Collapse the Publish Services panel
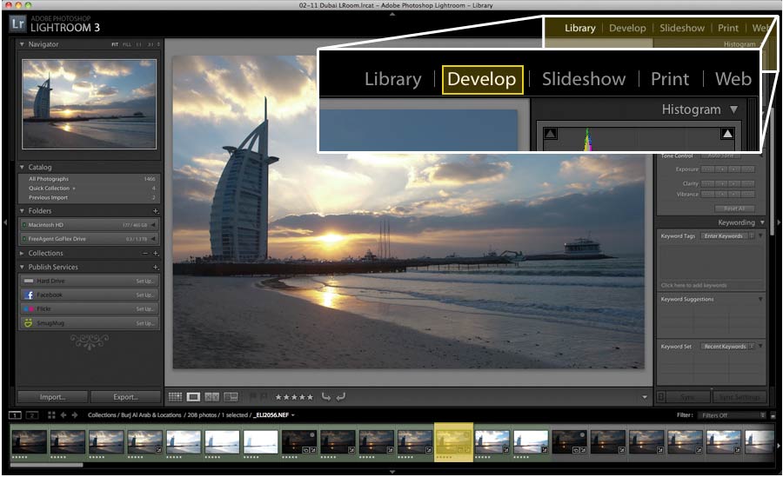This screenshot has height=477, width=783. click(x=22, y=268)
